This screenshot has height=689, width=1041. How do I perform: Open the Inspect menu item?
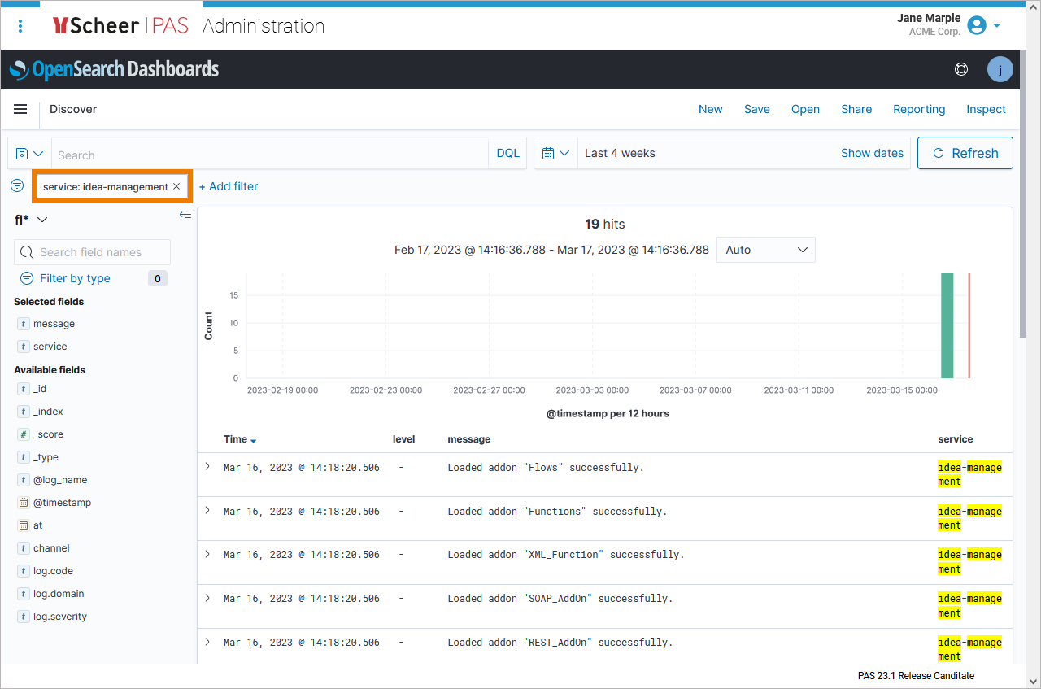(x=986, y=109)
